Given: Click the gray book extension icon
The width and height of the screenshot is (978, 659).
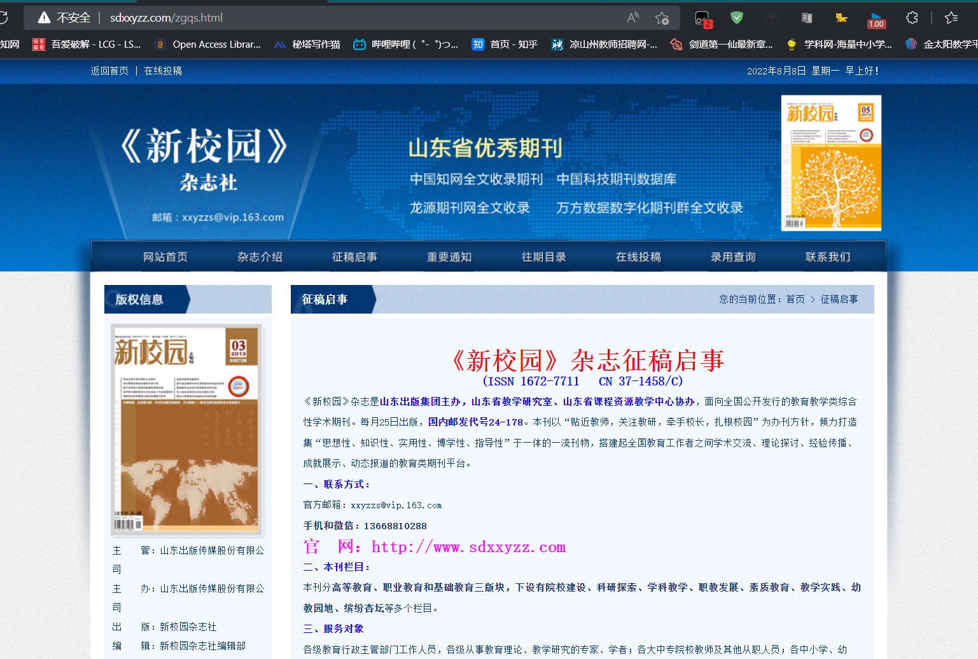Looking at the screenshot, I should coord(807,18).
